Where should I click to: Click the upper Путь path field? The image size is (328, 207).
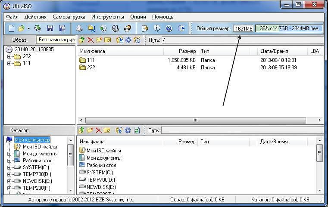[x=243, y=40]
